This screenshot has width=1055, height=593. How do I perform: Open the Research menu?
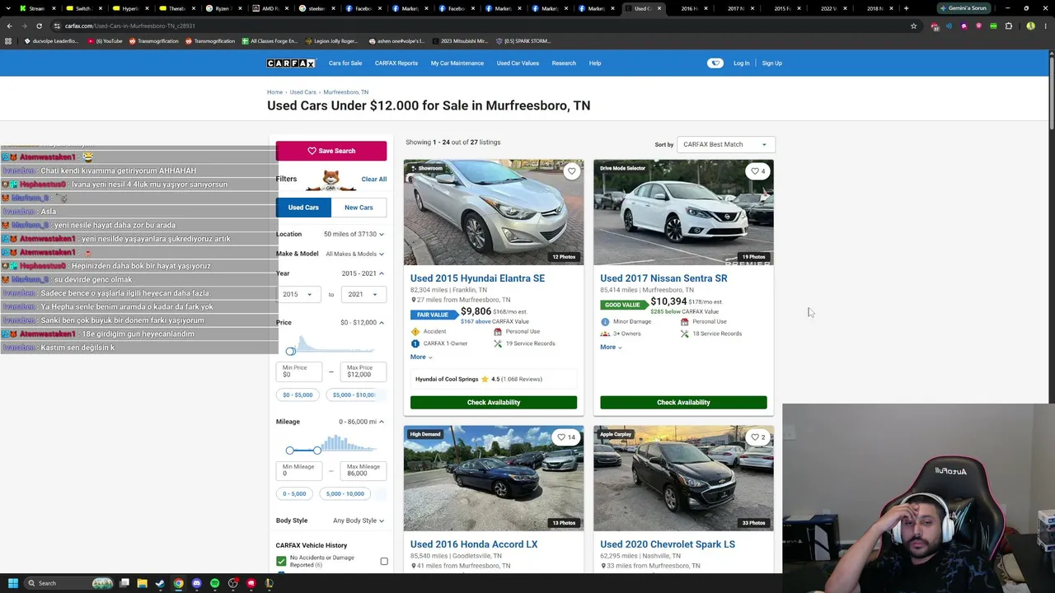(x=564, y=63)
